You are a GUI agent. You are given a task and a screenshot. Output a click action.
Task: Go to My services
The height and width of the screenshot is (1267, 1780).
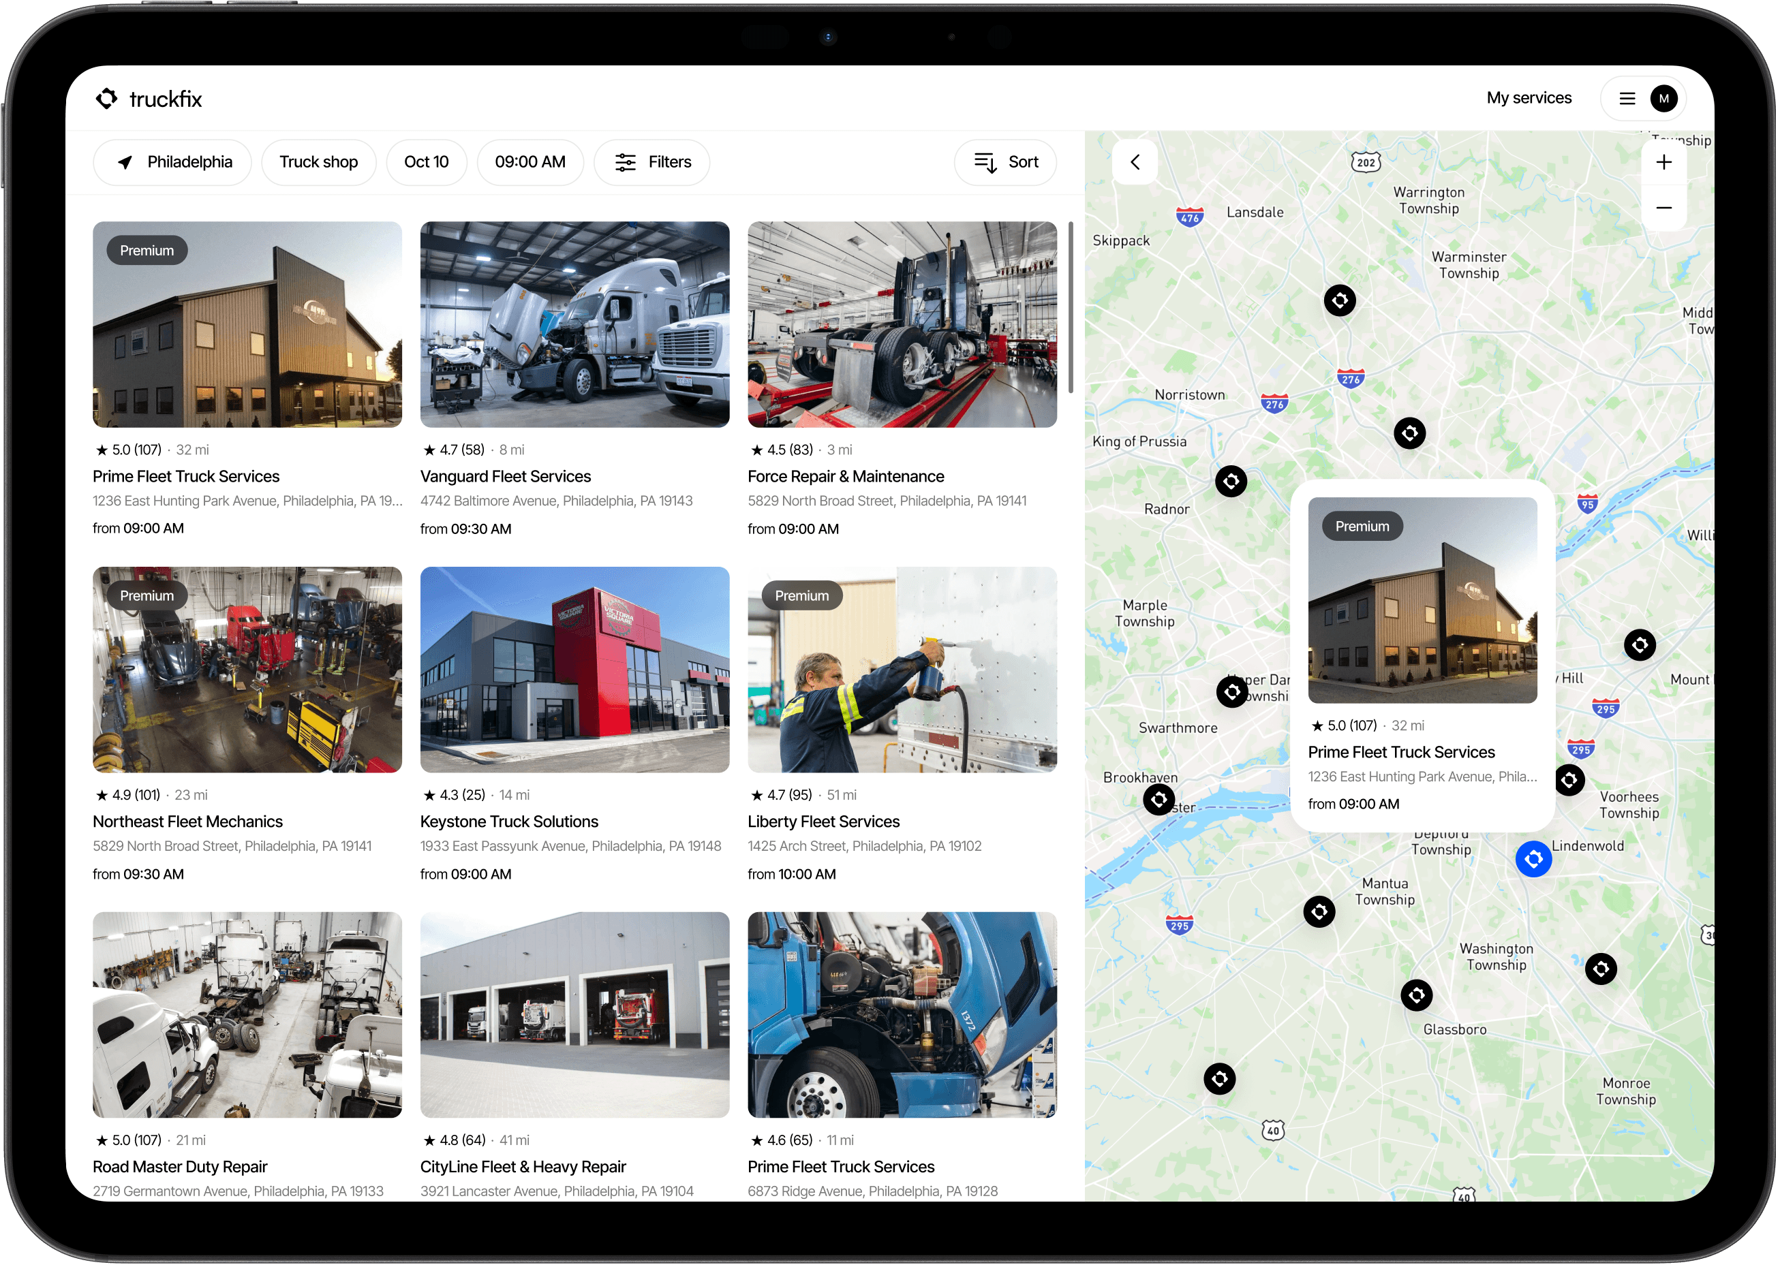(x=1528, y=98)
